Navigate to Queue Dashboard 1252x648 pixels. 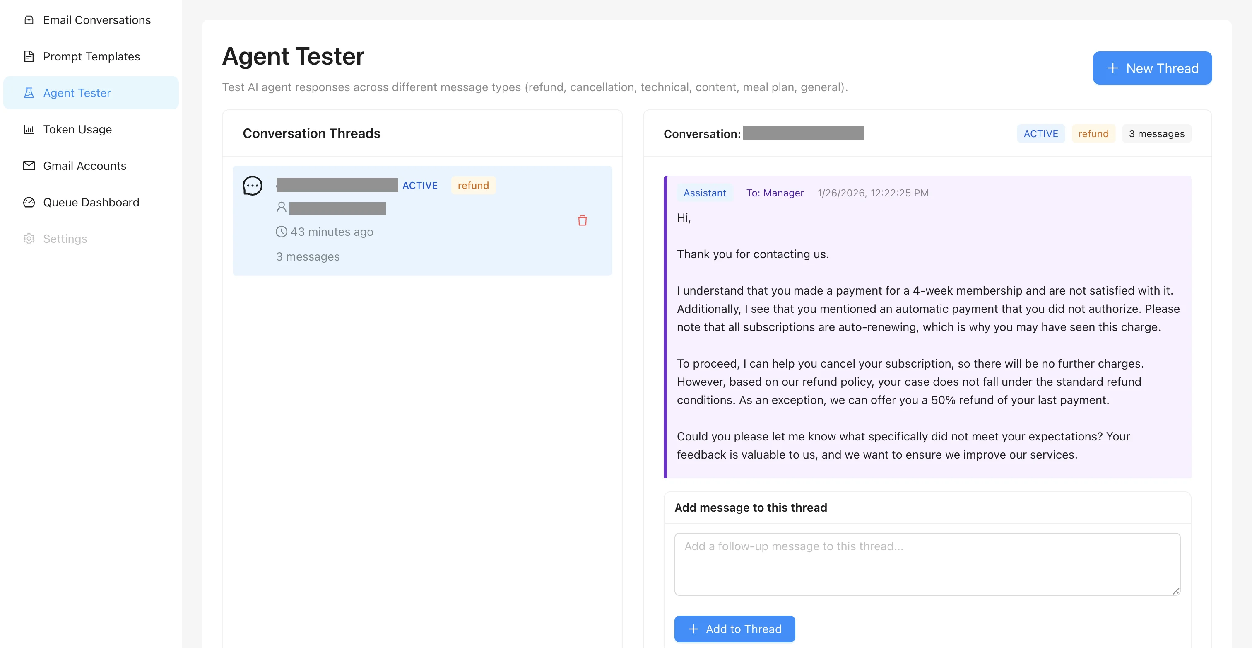click(x=91, y=202)
